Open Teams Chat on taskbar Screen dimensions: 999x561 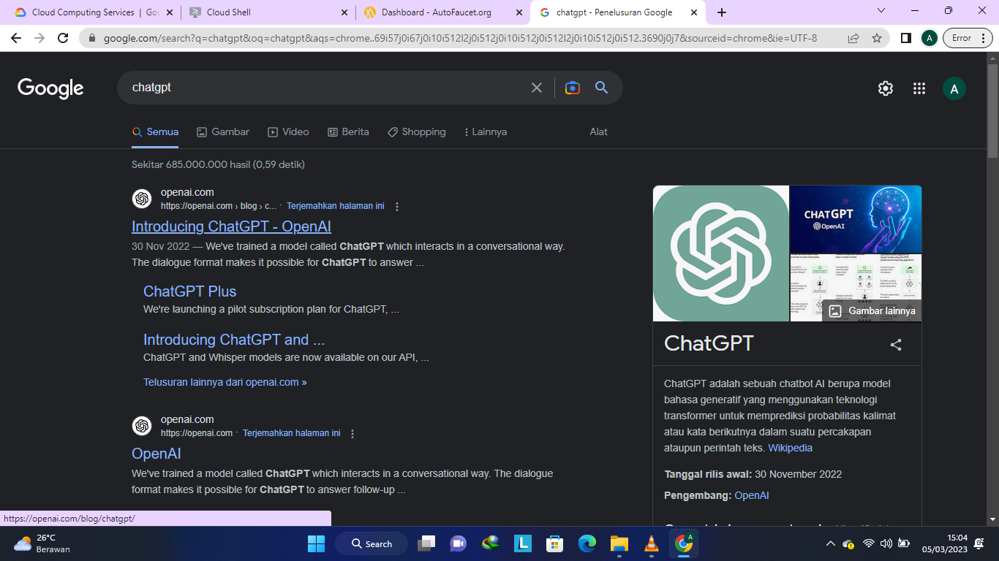click(459, 543)
